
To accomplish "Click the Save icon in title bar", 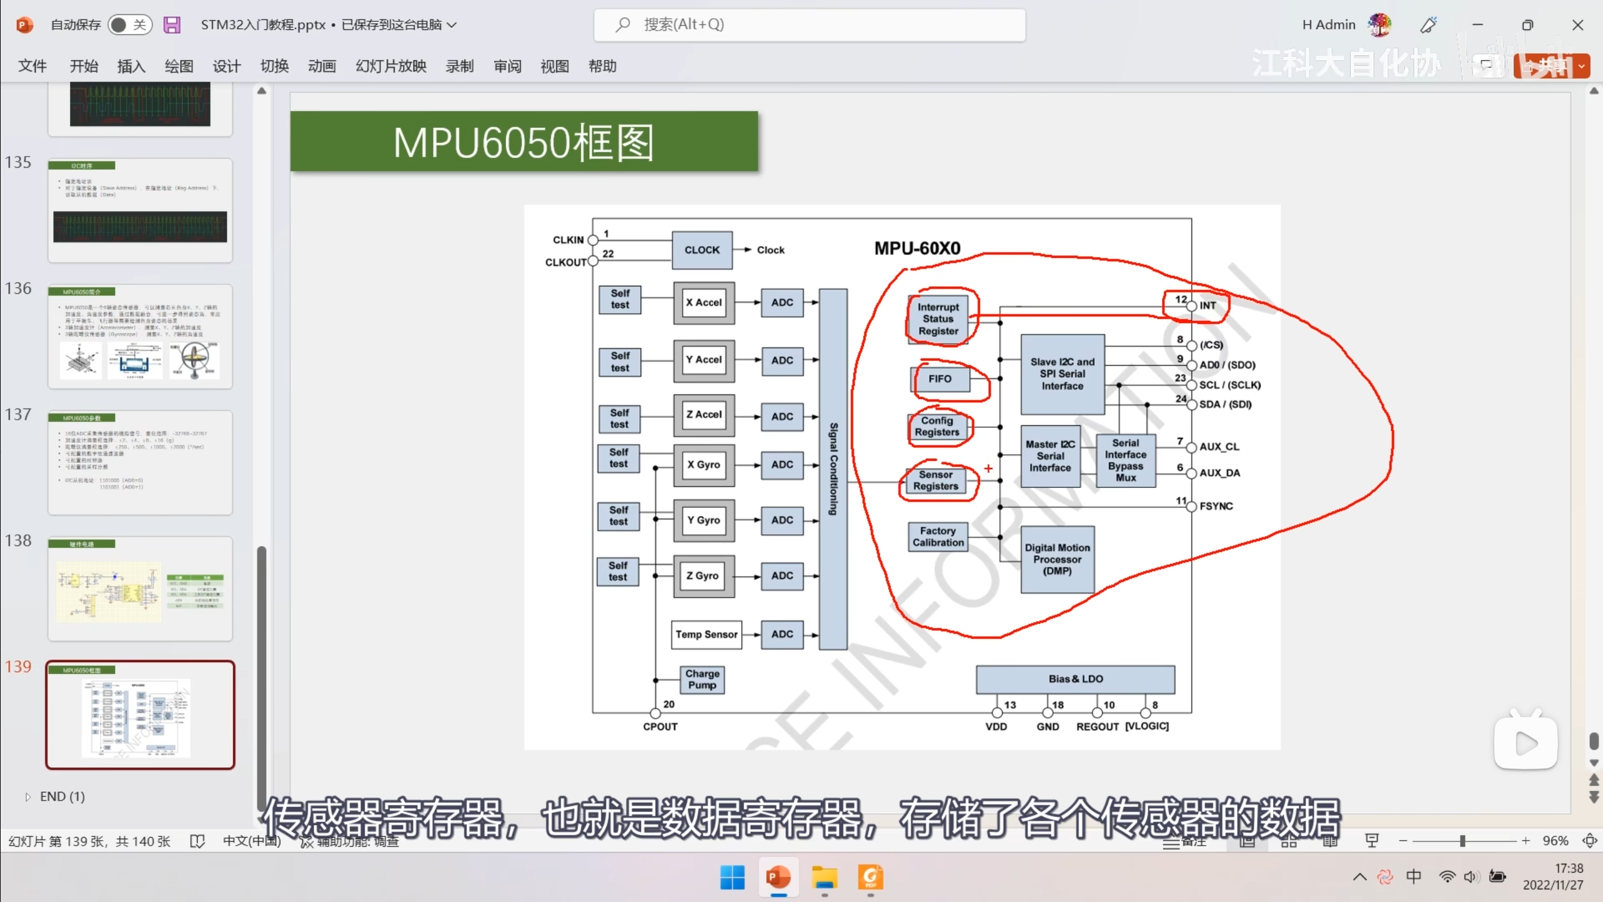I will 172,25.
